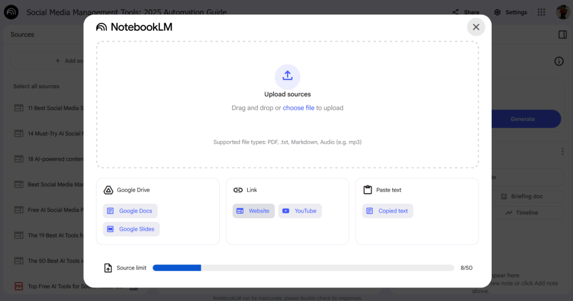Open the Google apps grid icon
Screen dimensions: 573x301
(x=541, y=12)
